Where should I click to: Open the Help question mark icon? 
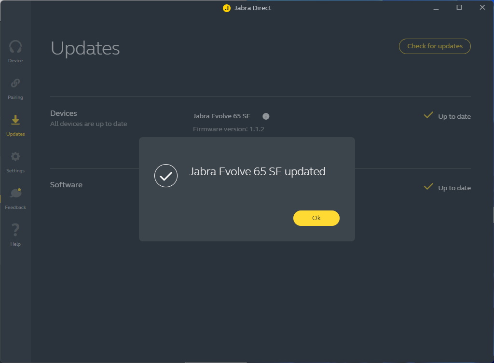[15, 230]
